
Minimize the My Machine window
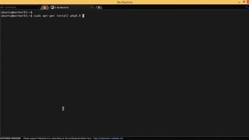[239, 2]
